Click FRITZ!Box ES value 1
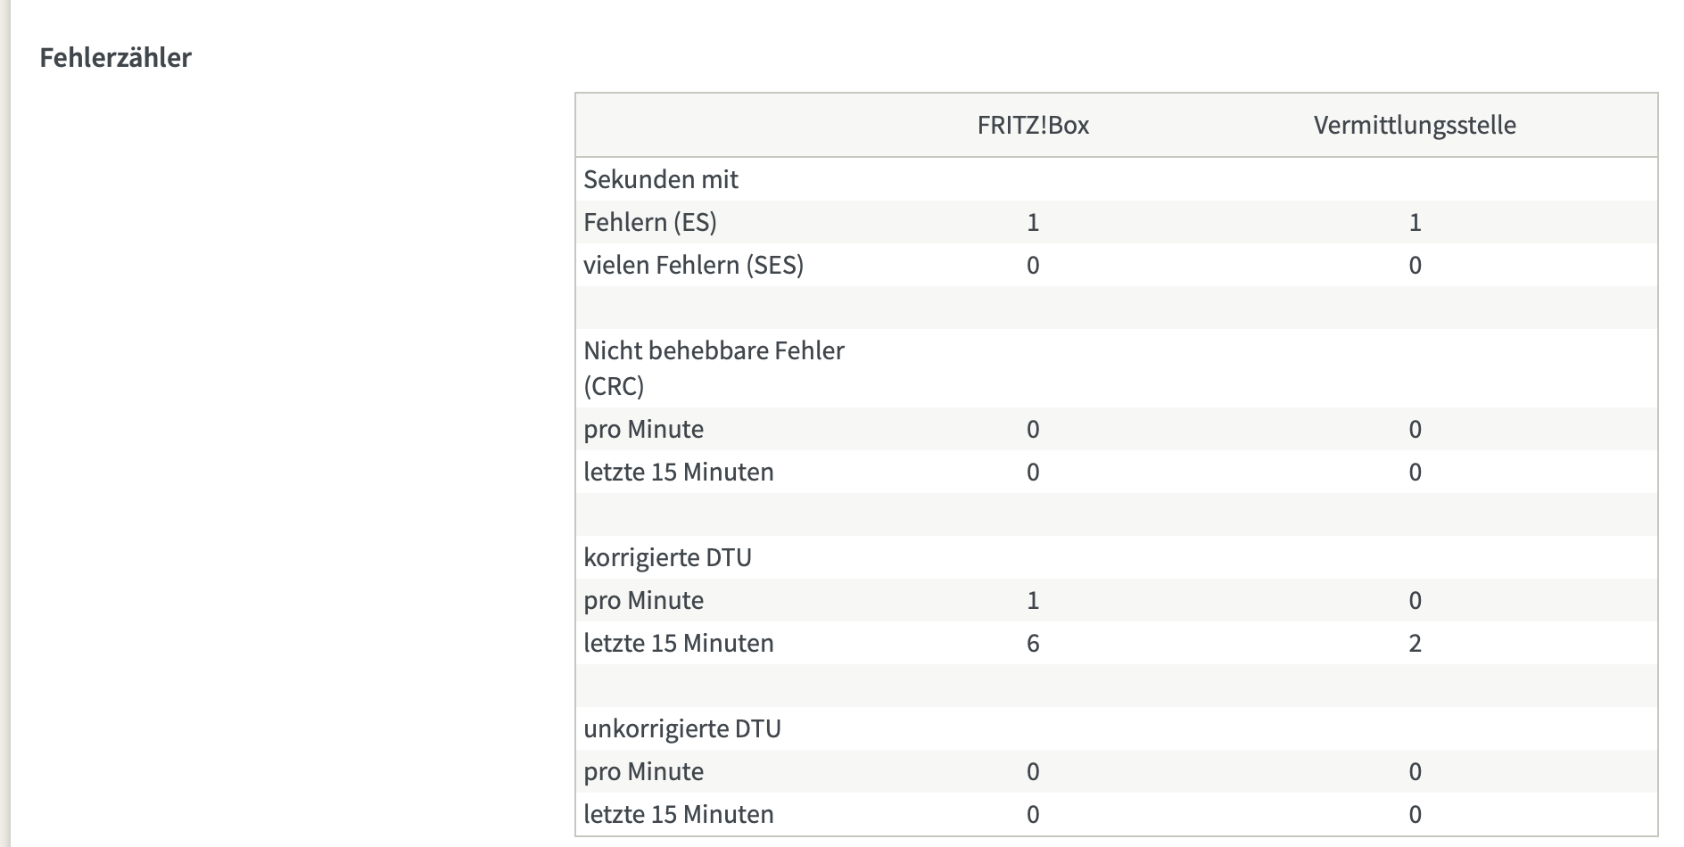The image size is (1684, 847). [x=1033, y=222]
